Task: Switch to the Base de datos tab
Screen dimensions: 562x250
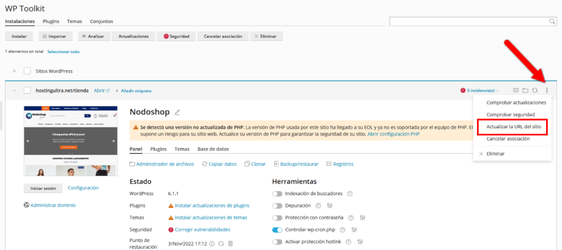Action: [x=213, y=149]
